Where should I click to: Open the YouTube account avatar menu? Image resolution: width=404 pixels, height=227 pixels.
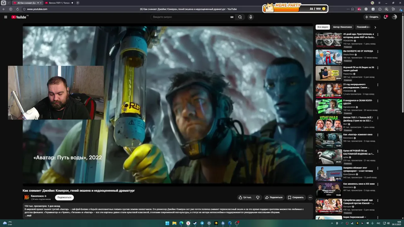394,17
